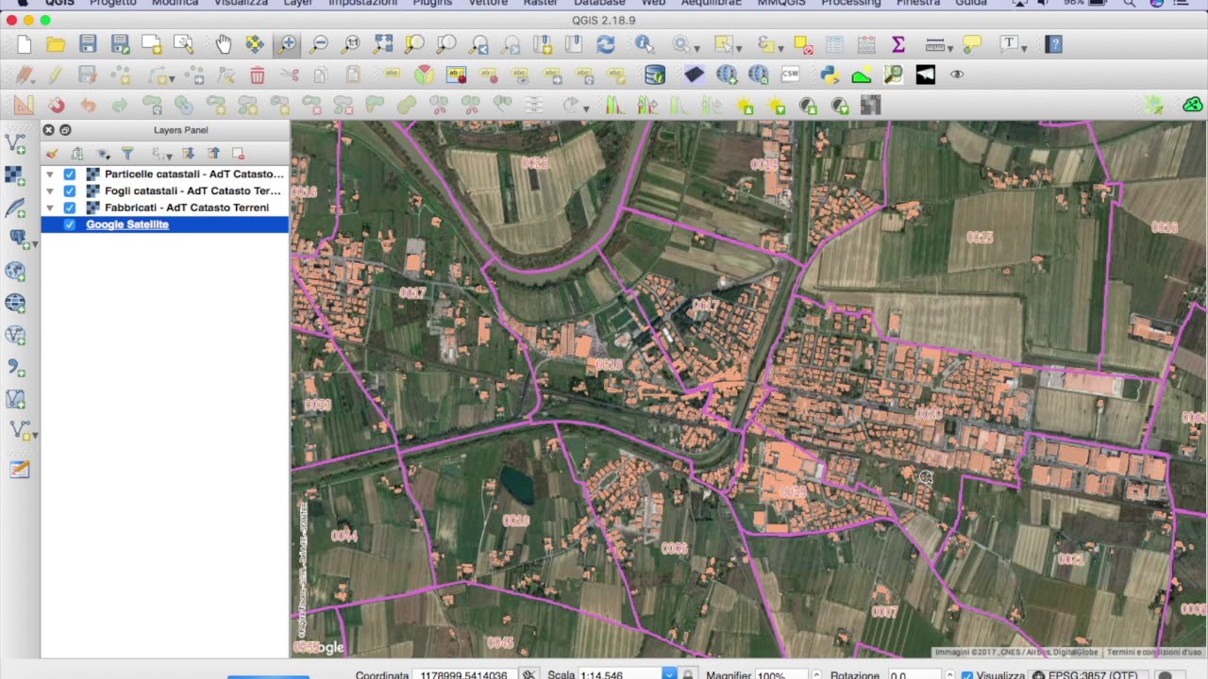Screen dimensions: 1208x679
Task: Uncheck Fabbricati layer visibility
Action: click(x=70, y=208)
